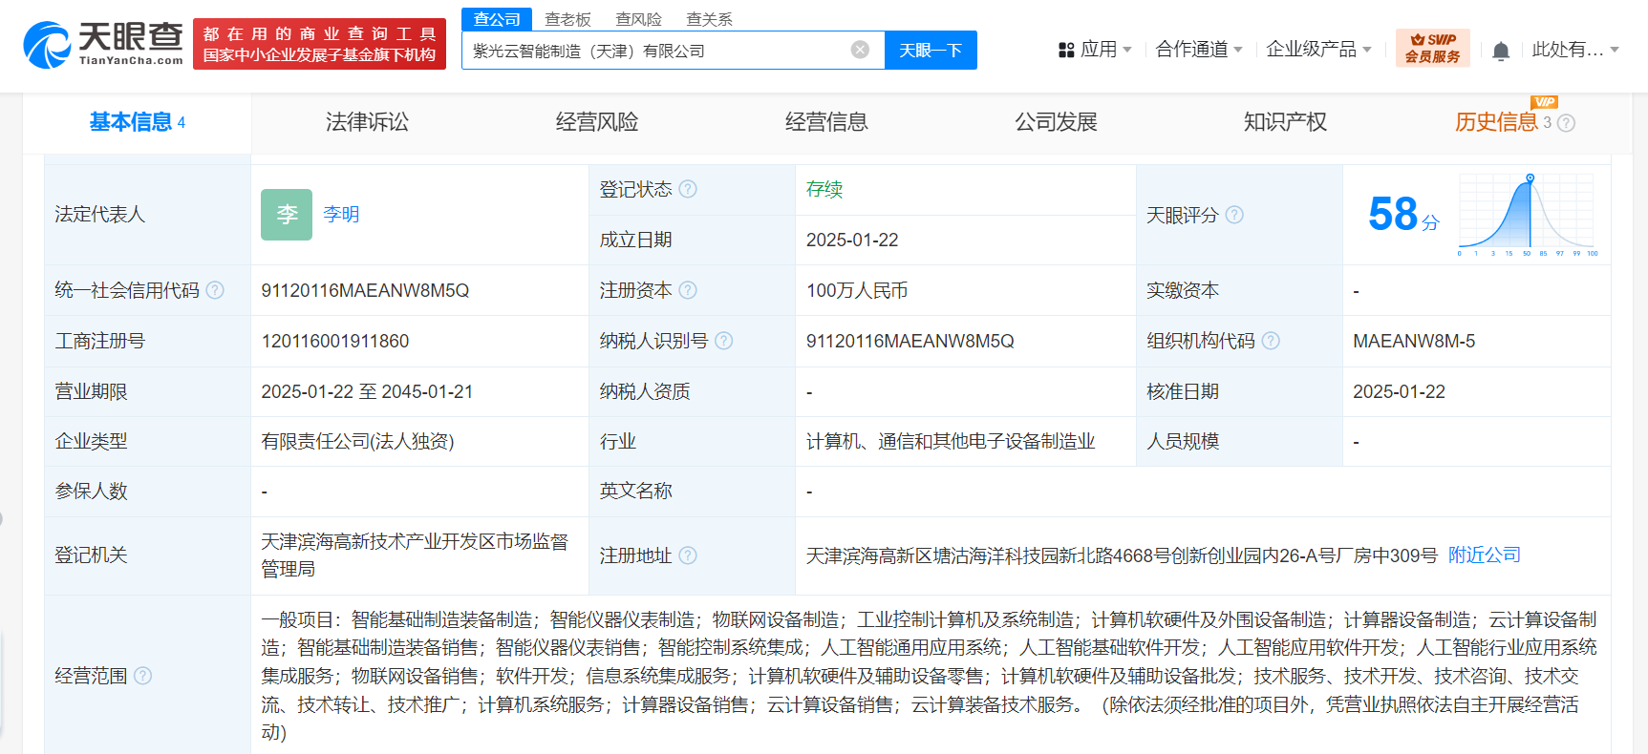Click help icon beside 天眼评分
The image size is (1648, 754).
click(x=1234, y=215)
